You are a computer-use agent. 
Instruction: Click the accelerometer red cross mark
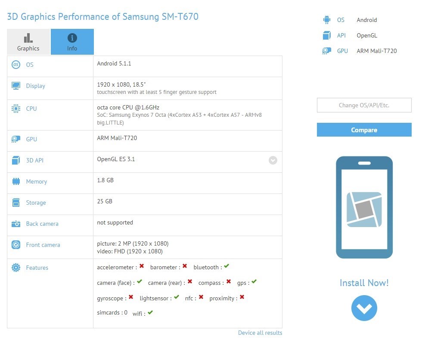(x=142, y=266)
